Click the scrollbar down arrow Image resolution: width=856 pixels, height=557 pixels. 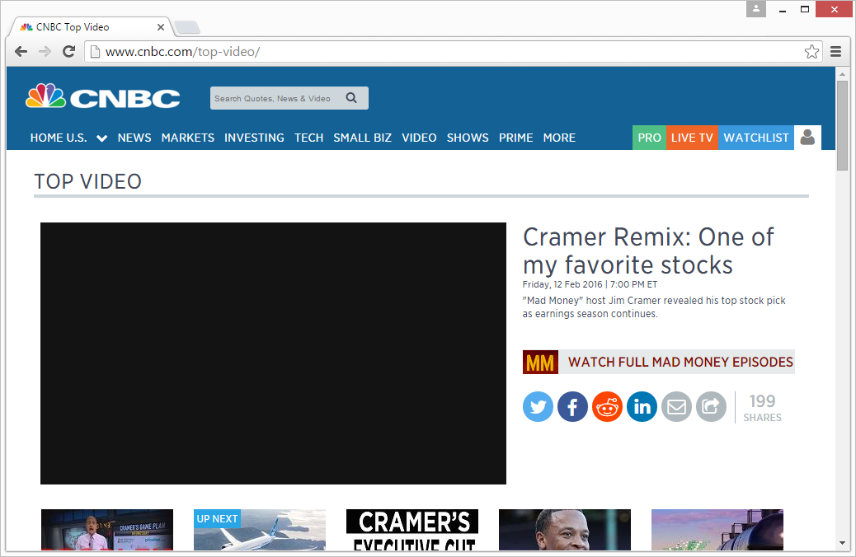point(842,543)
